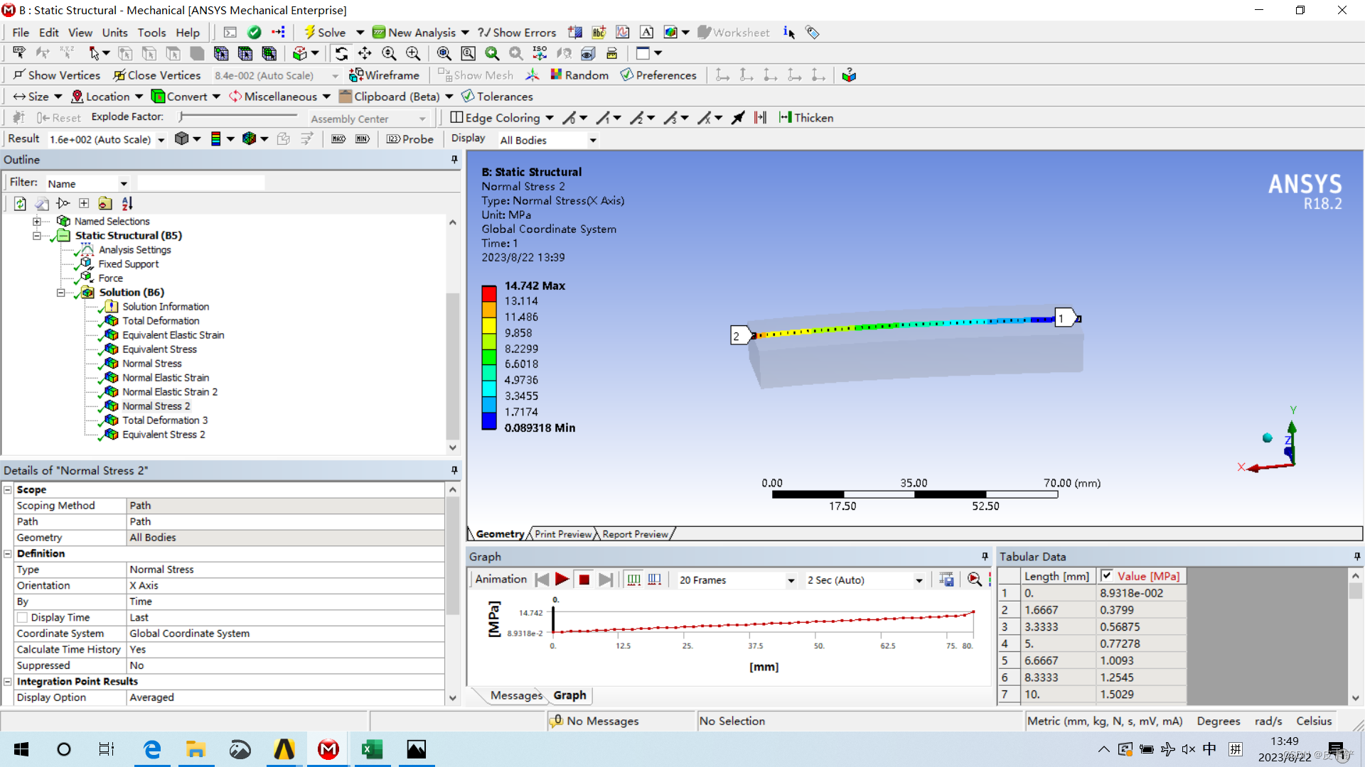Switch to the Messages tab
The width and height of the screenshot is (1365, 767).
516,695
